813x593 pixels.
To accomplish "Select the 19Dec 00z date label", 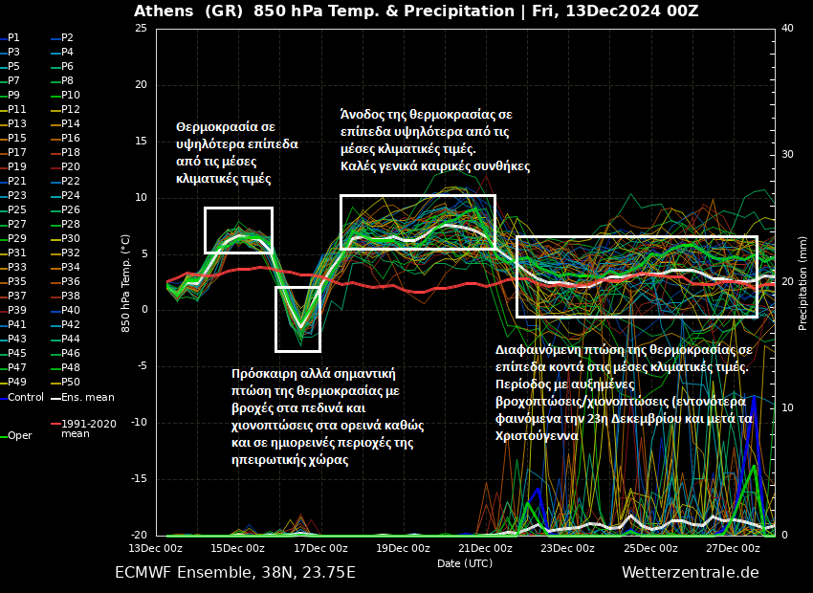I will 403,548.
